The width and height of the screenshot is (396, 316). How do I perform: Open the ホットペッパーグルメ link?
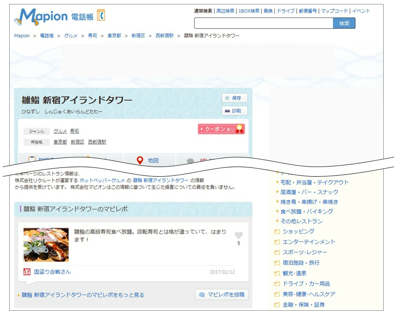(x=102, y=181)
